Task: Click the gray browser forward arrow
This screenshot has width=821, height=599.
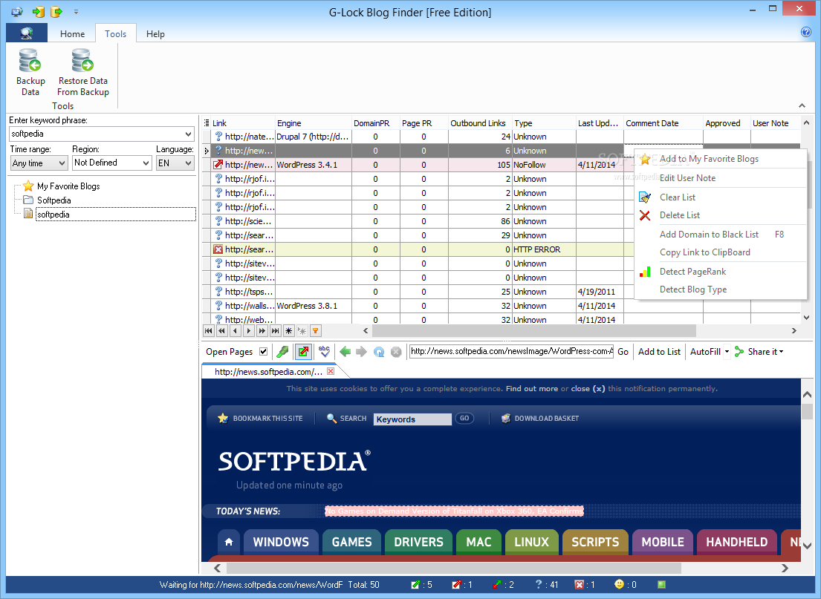Action: (x=361, y=352)
